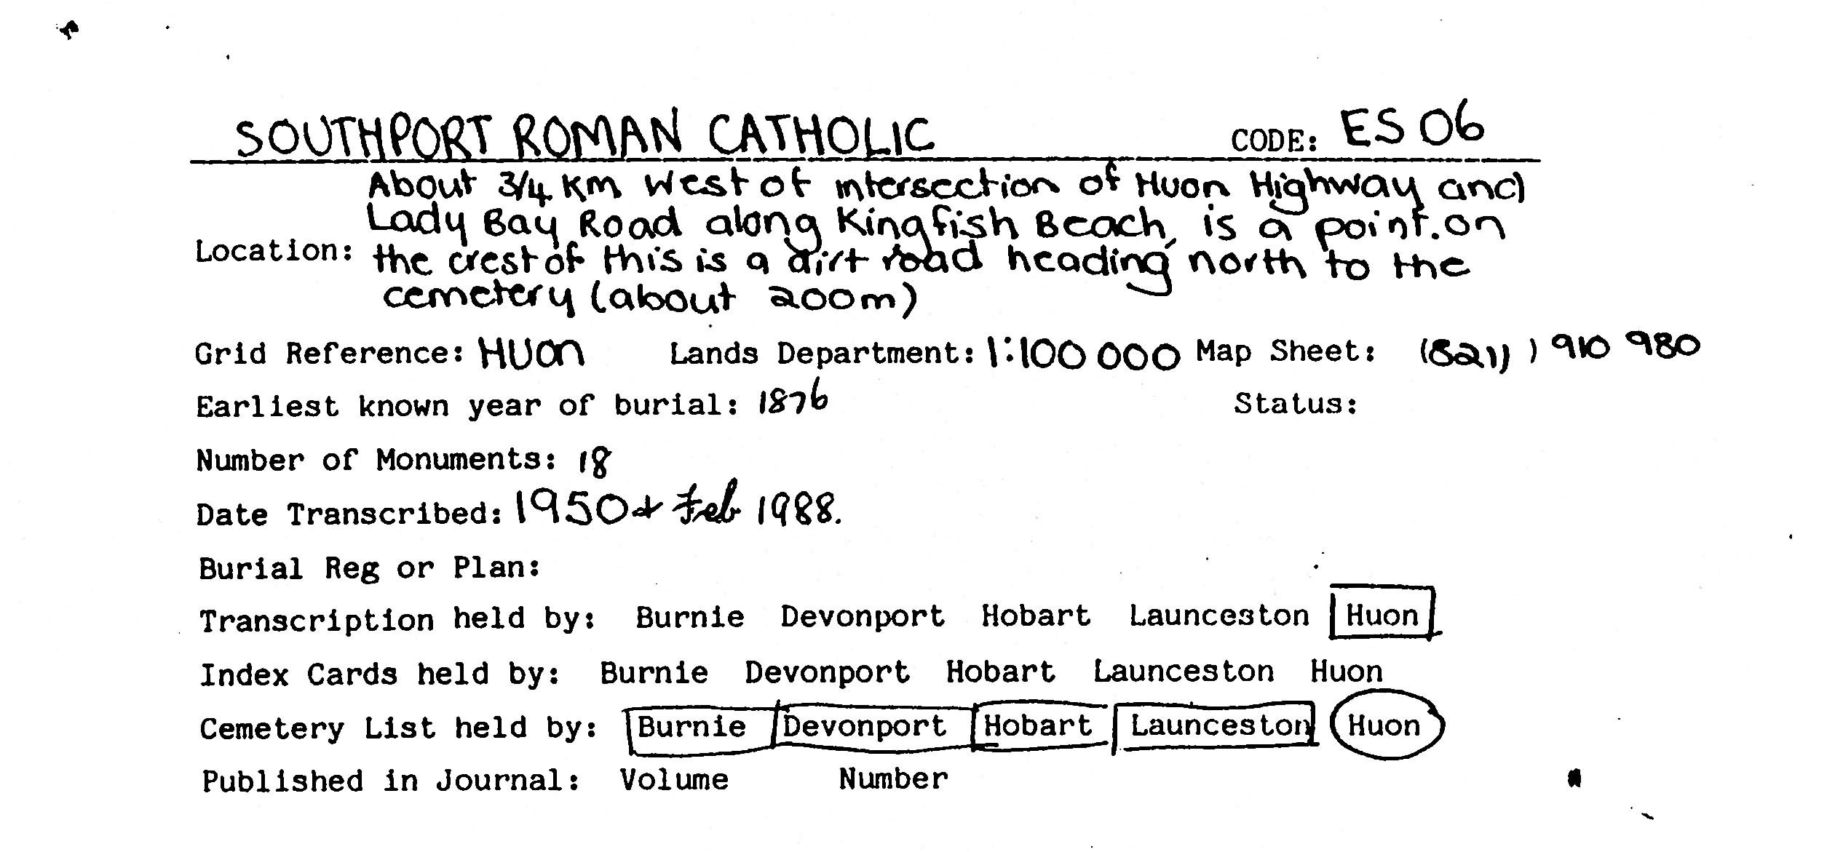Image resolution: width=1835 pixels, height=852 pixels.
Task: Click 'Burnie' in Transcription held by row
Action: tap(690, 618)
